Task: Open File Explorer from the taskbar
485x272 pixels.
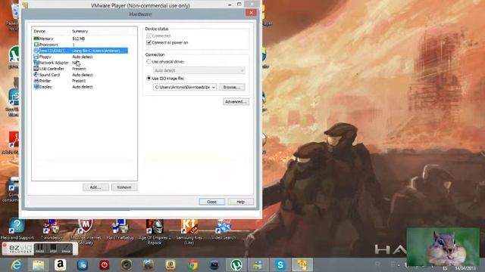Action: pos(39,265)
